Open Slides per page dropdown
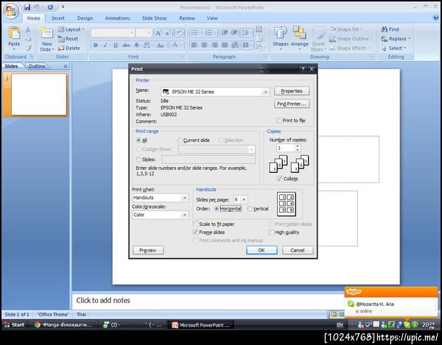 (x=244, y=199)
